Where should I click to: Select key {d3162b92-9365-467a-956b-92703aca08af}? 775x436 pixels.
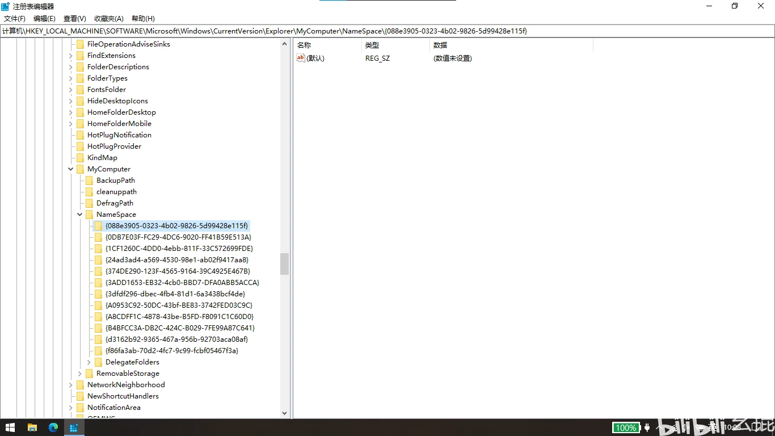tap(176, 339)
